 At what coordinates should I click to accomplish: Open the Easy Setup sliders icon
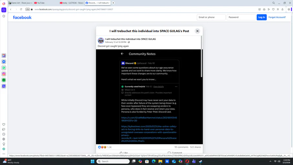point(278,9)
